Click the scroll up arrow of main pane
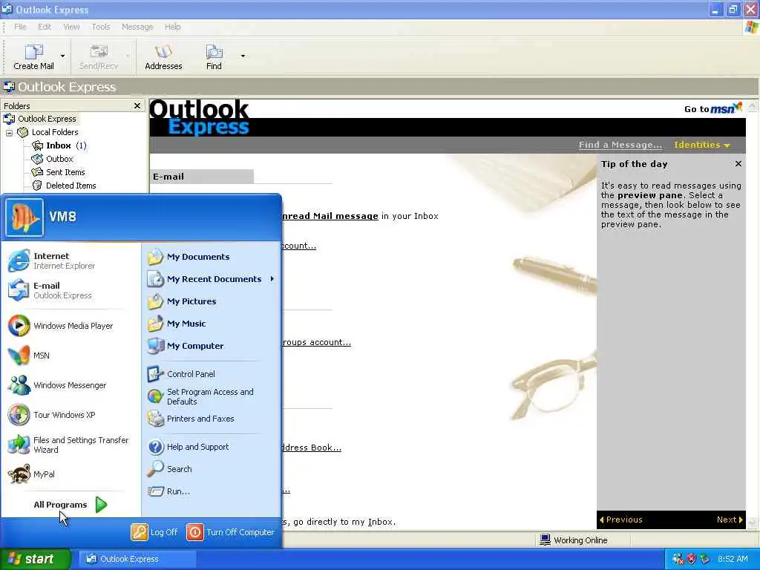Screen dimensions: 760x570 (x=752, y=105)
